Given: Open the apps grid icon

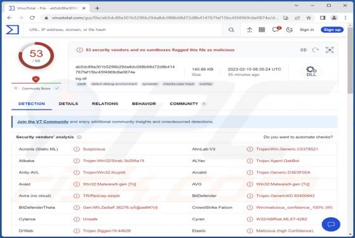Looking at the screenshot, I should point(262,30).
